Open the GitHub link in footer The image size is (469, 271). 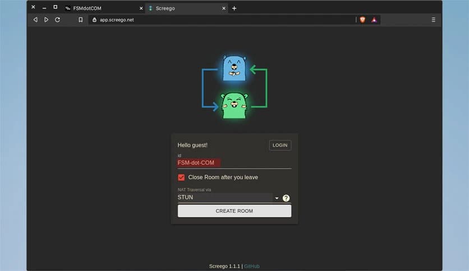click(251, 266)
